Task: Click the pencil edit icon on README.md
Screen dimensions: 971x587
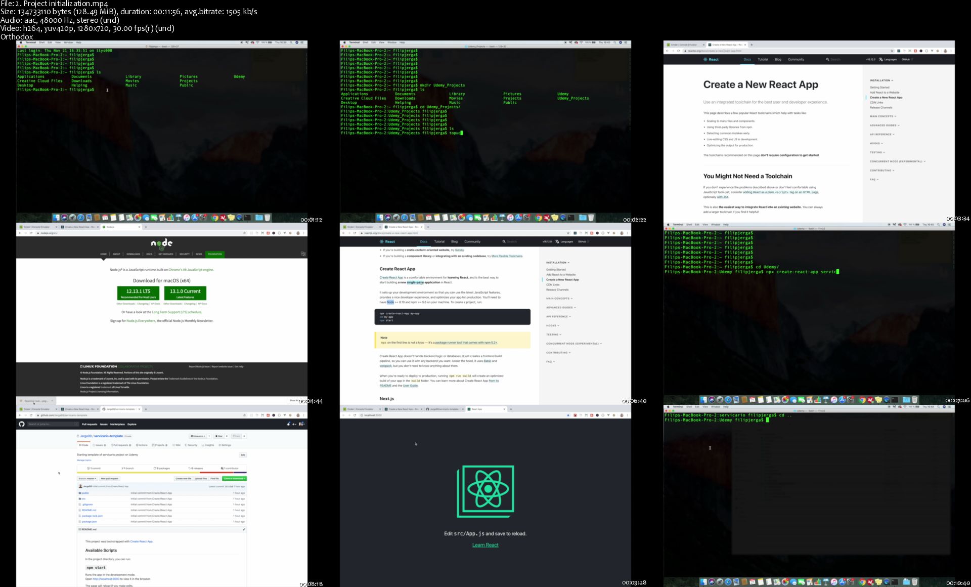Action: click(x=244, y=529)
